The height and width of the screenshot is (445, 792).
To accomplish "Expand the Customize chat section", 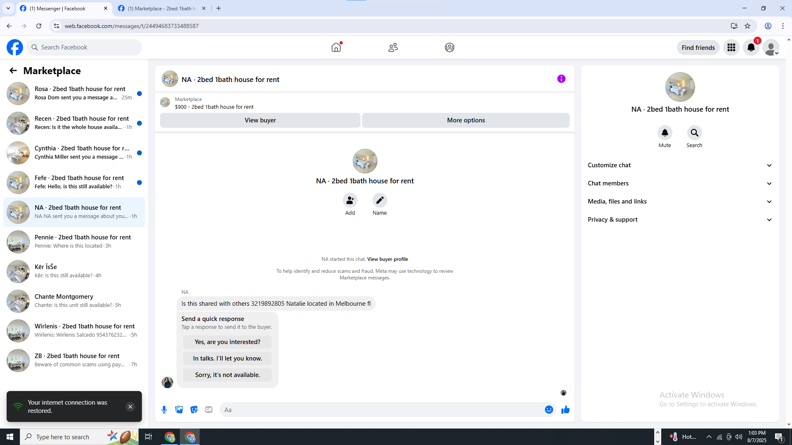I will pyautogui.click(x=680, y=165).
